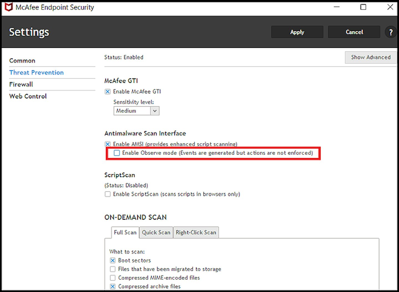Check Compressed MIME-encoded files option
The width and height of the screenshot is (399, 292).
point(112,278)
